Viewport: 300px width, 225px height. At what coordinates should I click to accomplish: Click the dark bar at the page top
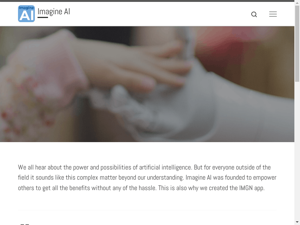point(147,1)
